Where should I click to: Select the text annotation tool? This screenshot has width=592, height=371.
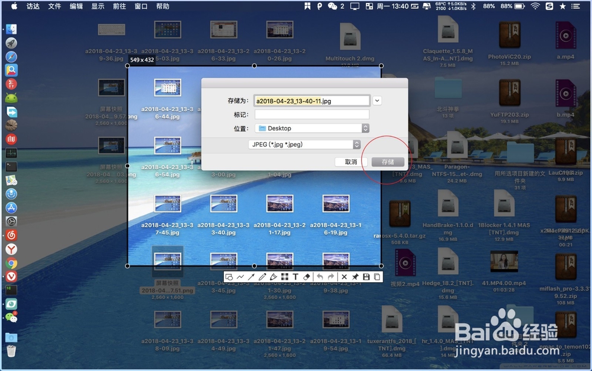tap(296, 276)
